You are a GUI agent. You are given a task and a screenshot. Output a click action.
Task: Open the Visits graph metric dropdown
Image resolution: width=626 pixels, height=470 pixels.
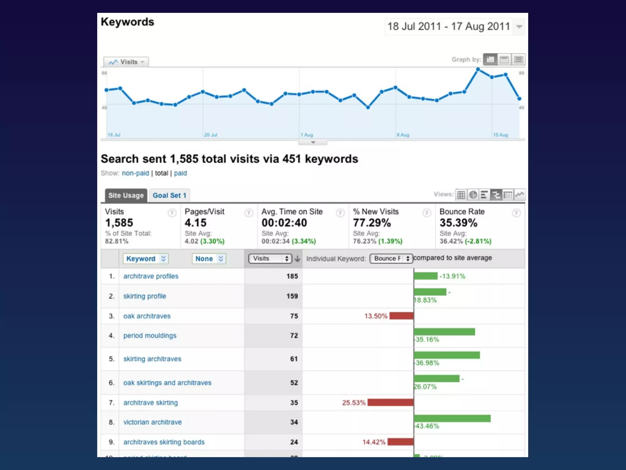[126, 62]
